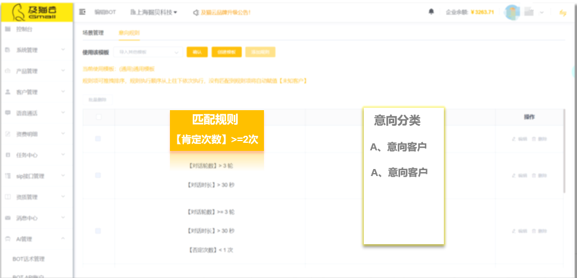The width and height of the screenshot is (577, 278).
Task: Check the first rule row checkbox
Action: (x=98, y=139)
